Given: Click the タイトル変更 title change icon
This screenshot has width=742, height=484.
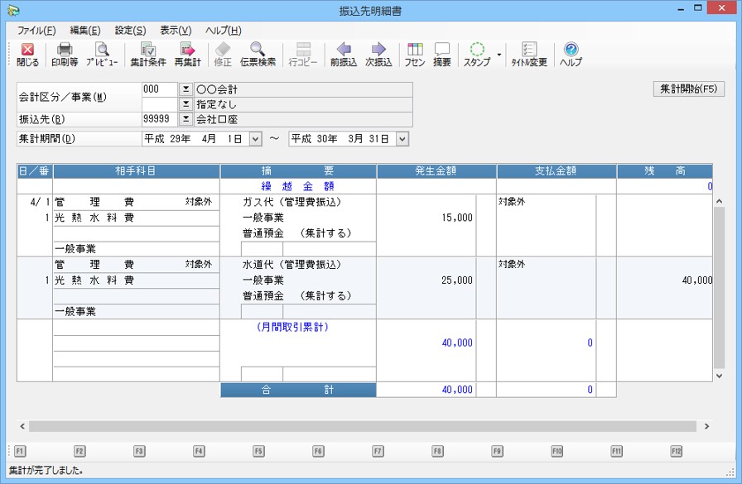Looking at the screenshot, I should point(529,55).
